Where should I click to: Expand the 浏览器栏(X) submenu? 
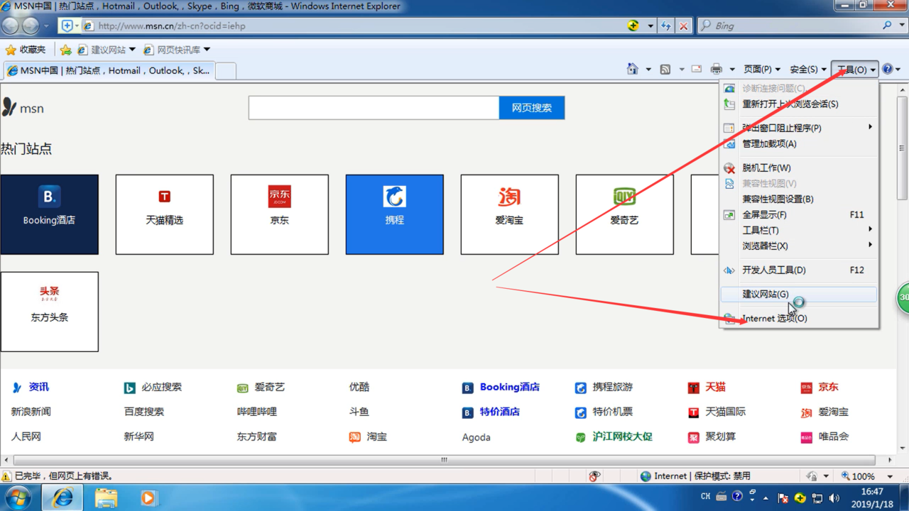click(800, 246)
